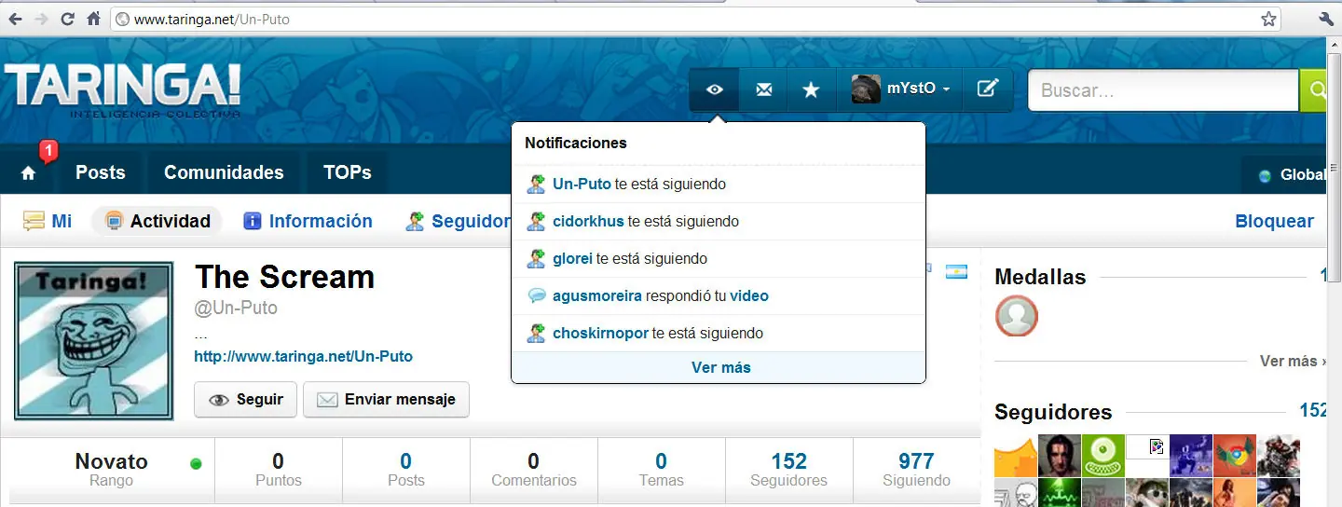Open the star favorites icon in header
Viewport: 1342px width, 507px height.
pyautogui.click(x=812, y=89)
